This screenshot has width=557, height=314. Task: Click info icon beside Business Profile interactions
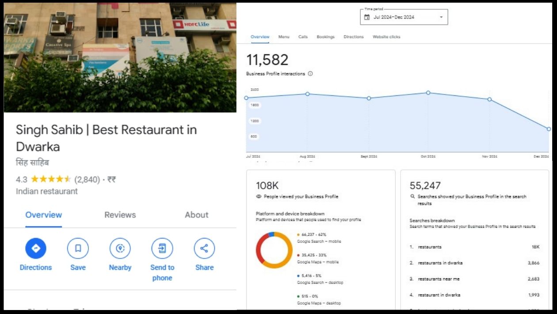(310, 74)
